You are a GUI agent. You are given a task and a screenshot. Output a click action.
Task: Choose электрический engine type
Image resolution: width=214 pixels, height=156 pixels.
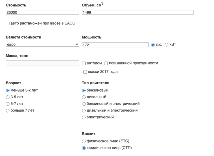click(84, 117)
